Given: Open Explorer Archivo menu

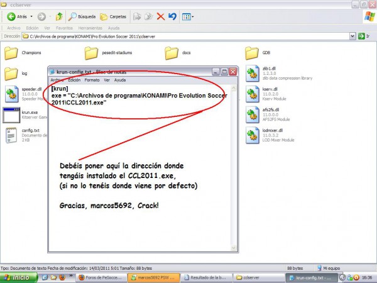Looking at the screenshot, I should [14, 28].
